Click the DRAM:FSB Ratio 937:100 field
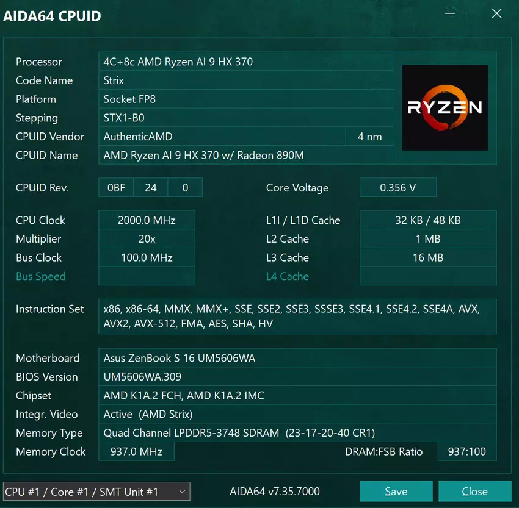 [467, 452]
